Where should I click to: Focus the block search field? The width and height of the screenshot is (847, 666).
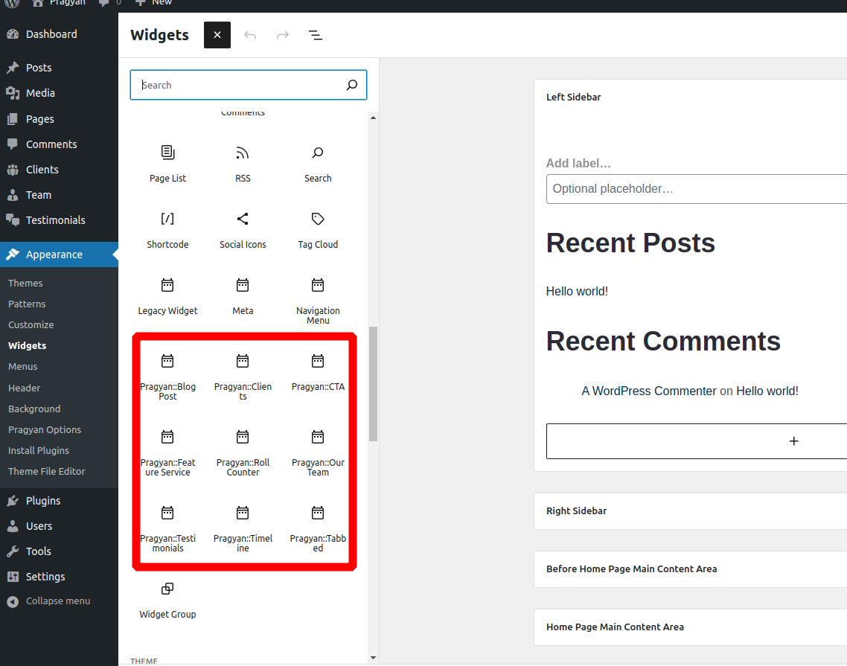tap(249, 85)
